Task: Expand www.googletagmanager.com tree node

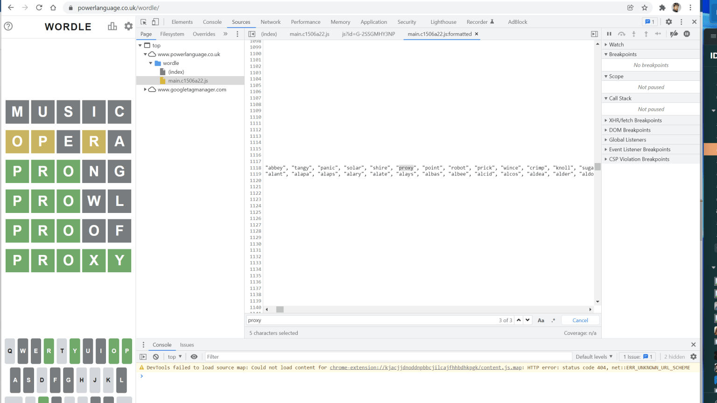Action: coord(145,90)
